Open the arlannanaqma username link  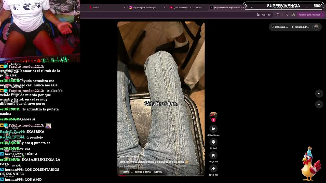coord(129,157)
